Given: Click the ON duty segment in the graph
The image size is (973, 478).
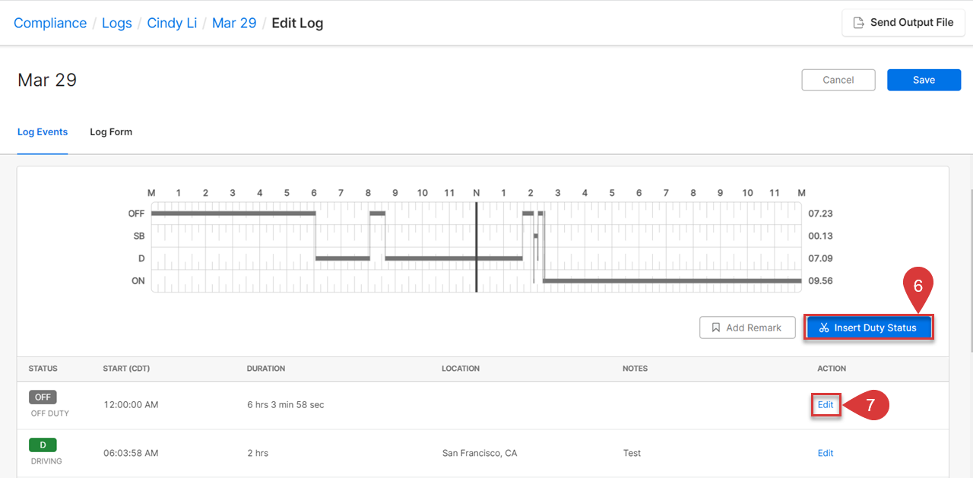Looking at the screenshot, I should [672, 280].
